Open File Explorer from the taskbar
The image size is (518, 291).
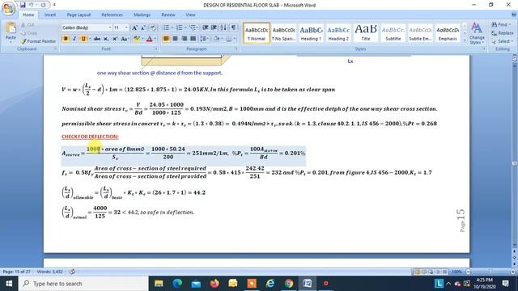pyautogui.click(x=159, y=284)
